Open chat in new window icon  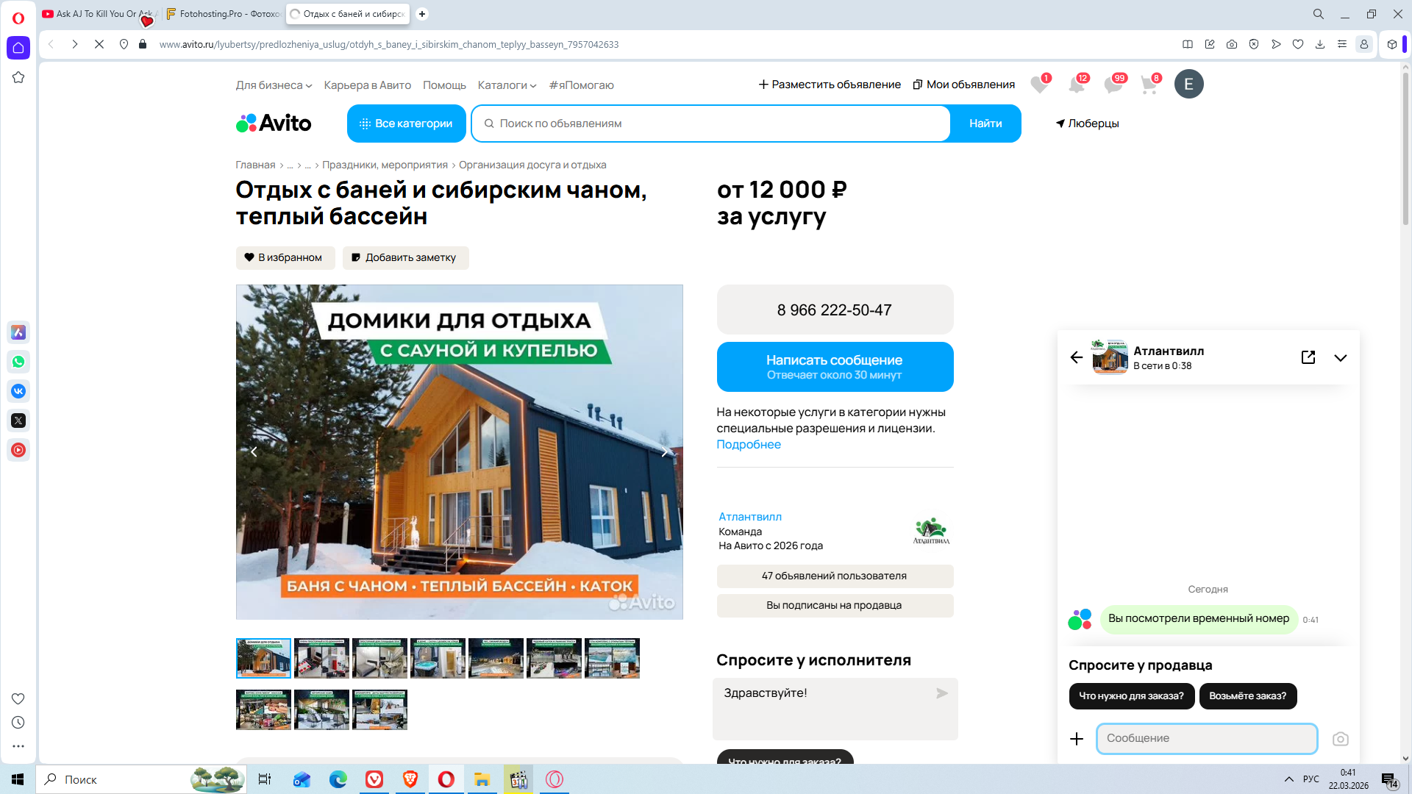(x=1308, y=357)
